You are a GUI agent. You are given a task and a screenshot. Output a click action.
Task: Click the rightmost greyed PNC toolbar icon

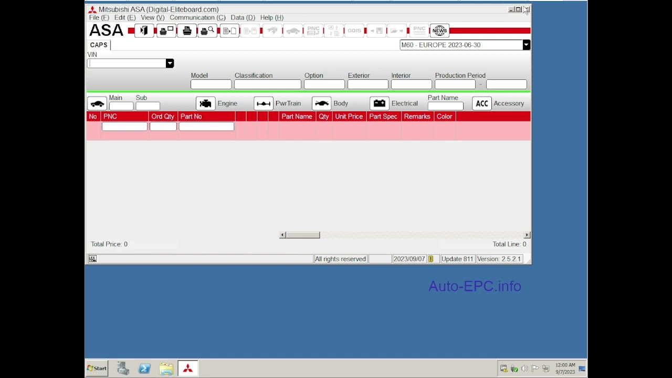click(419, 30)
